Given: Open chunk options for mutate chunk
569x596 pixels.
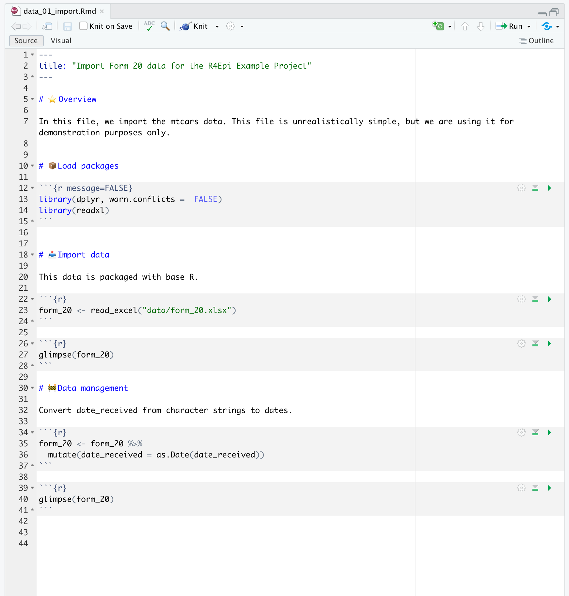Looking at the screenshot, I should (522, 433).
